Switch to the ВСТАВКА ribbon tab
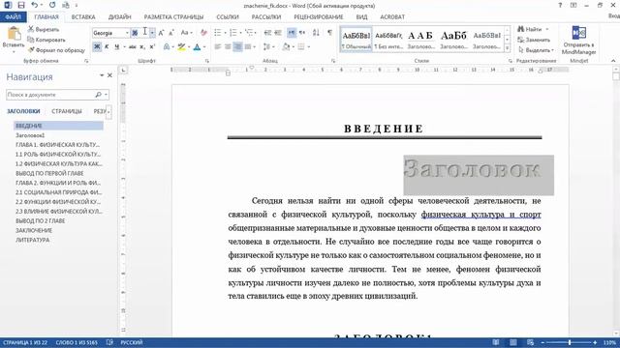Image resolution: width=620 pixels, height=348 pixels. coord(83,17)
